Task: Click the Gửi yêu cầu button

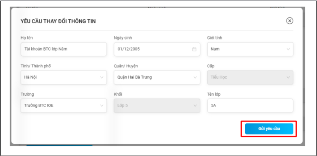Action: point(269,129)
